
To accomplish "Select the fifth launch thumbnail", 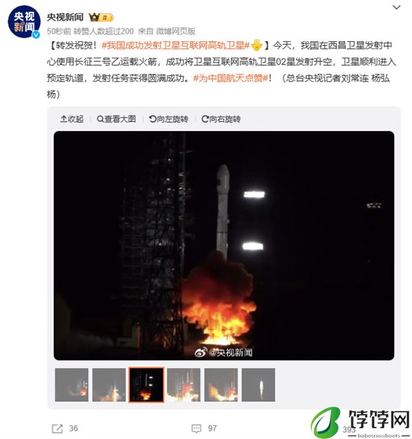I will pos(221,385).
